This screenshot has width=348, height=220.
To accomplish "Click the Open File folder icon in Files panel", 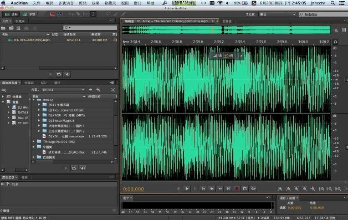I will [3, 28].
